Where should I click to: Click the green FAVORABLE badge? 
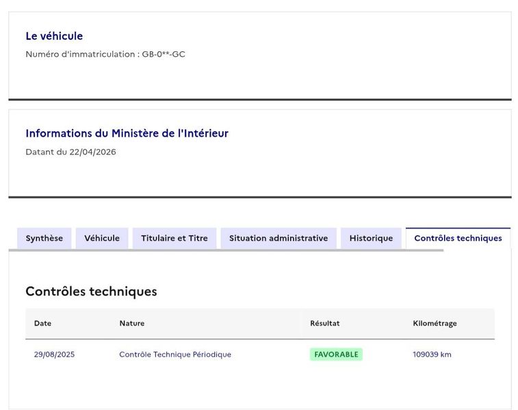[x=336, y=354]
